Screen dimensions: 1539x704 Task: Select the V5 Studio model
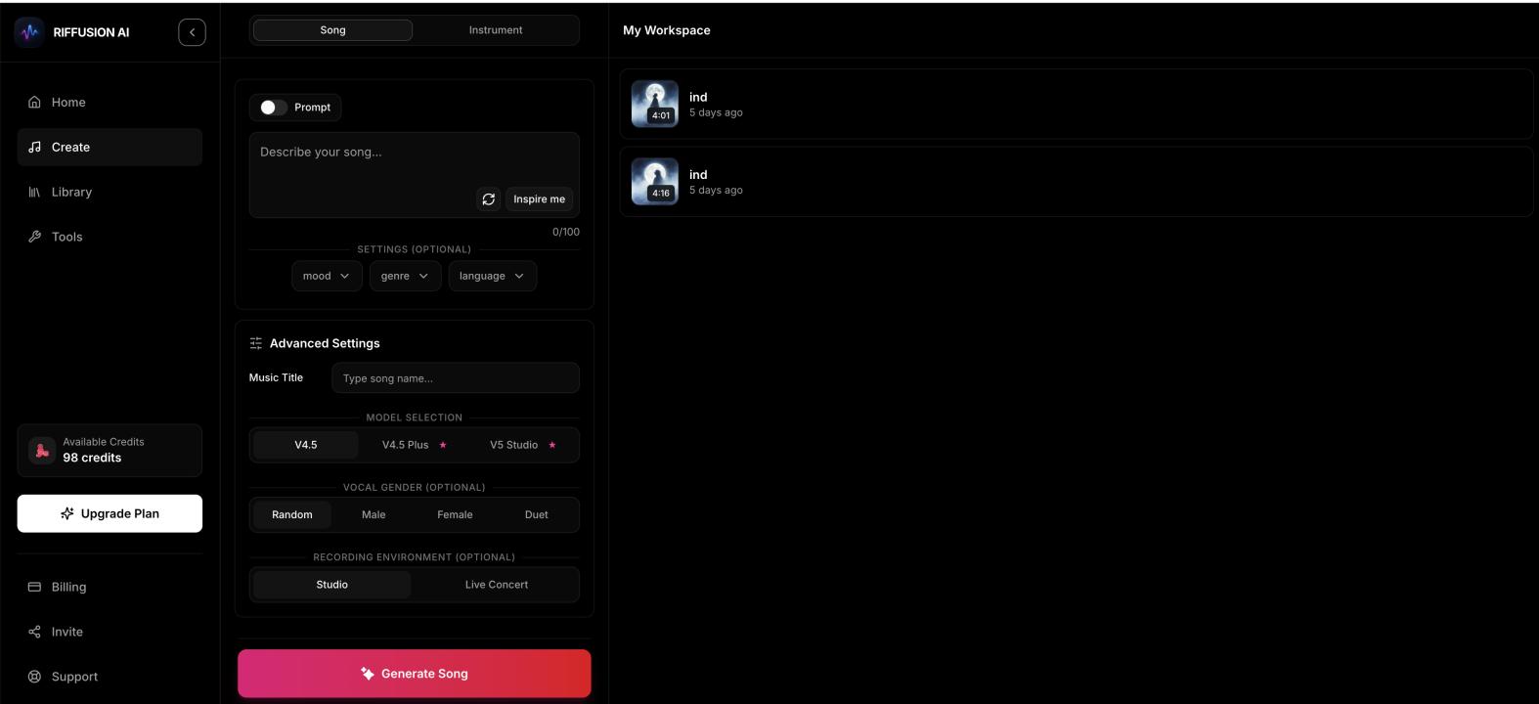click(522, 445)
